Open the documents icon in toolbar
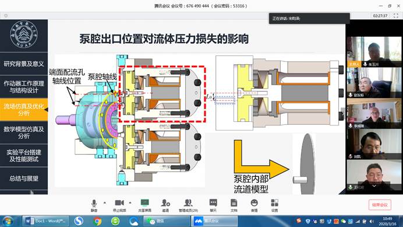 coord(234,205)
